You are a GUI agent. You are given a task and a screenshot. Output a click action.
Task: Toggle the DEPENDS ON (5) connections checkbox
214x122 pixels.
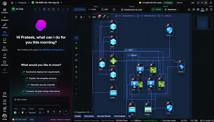[x=138, y=16]
